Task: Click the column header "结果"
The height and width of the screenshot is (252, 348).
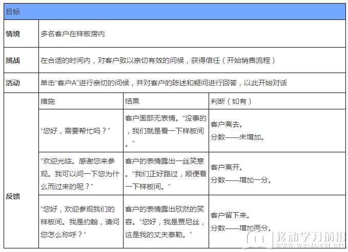Action: [132, 101]
